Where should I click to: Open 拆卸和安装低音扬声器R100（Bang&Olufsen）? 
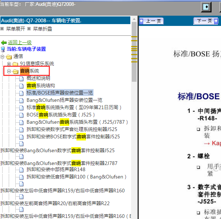tap(76, 177)
